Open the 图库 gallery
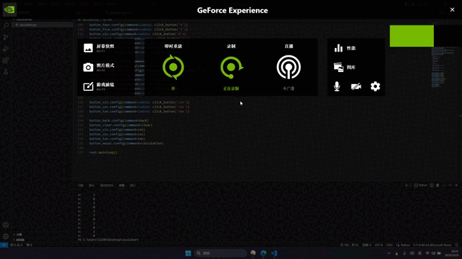Screen dimensions: 462x259 (x=345, y=67)
